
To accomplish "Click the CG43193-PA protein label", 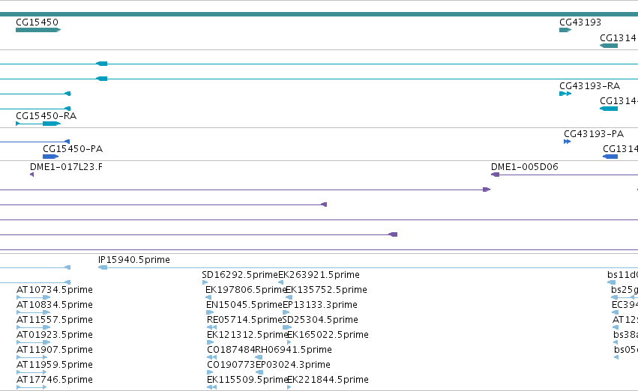I will pos(594,134).
